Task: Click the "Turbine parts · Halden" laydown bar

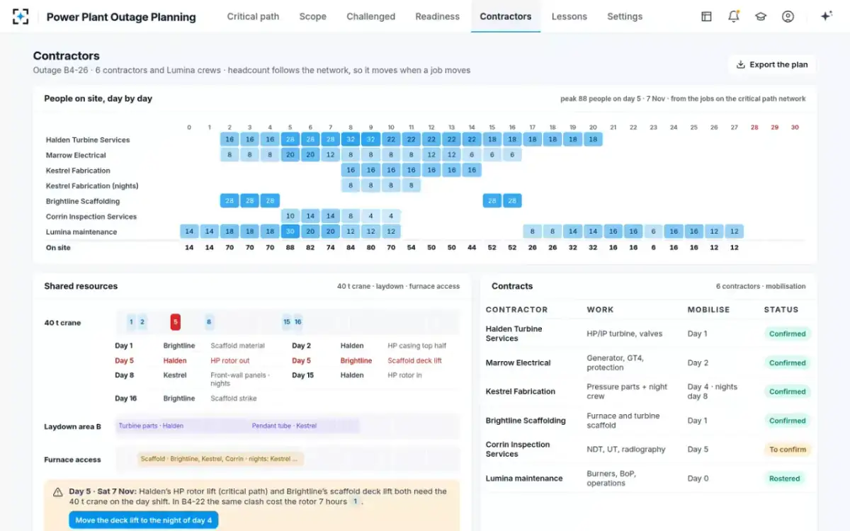Action: point(183,426)
